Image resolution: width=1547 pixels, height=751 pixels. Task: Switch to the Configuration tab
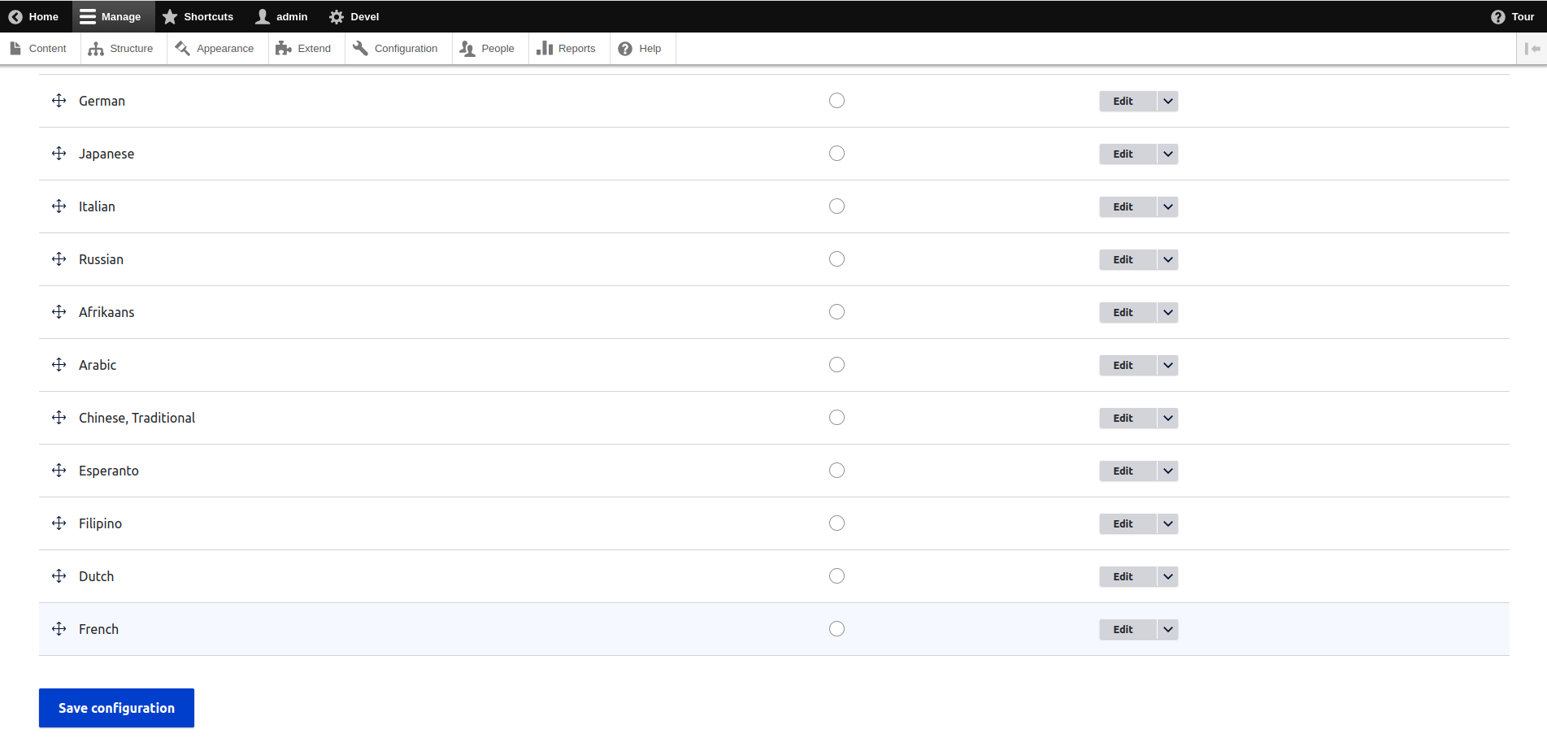tap(396, 48)
